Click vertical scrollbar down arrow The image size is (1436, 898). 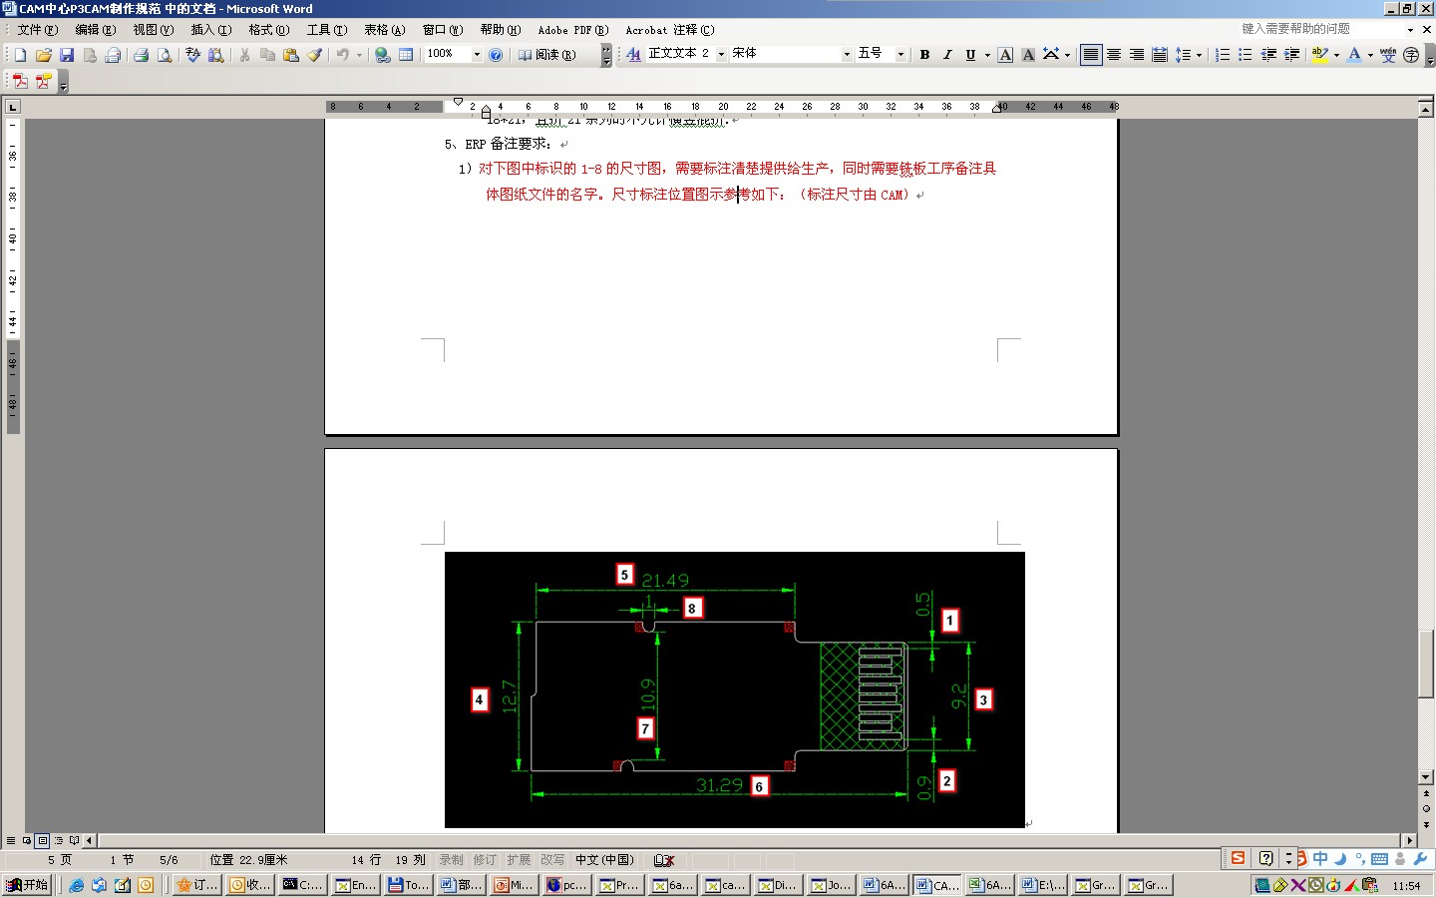tap(1426, 777)
